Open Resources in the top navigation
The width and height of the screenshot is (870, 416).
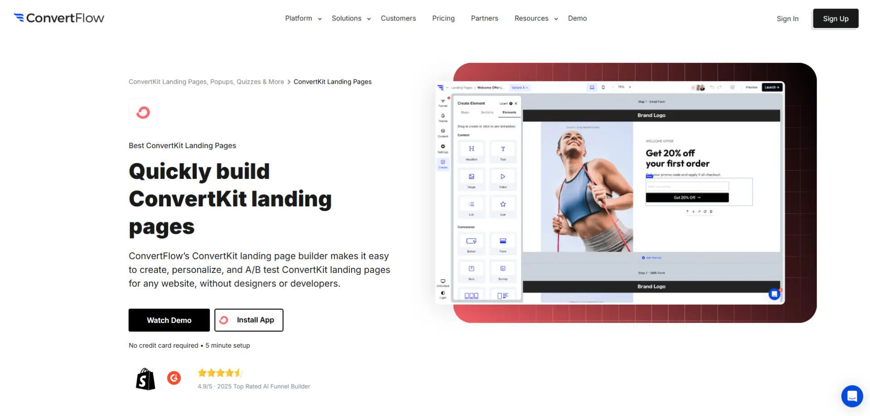tap(532, 18)
